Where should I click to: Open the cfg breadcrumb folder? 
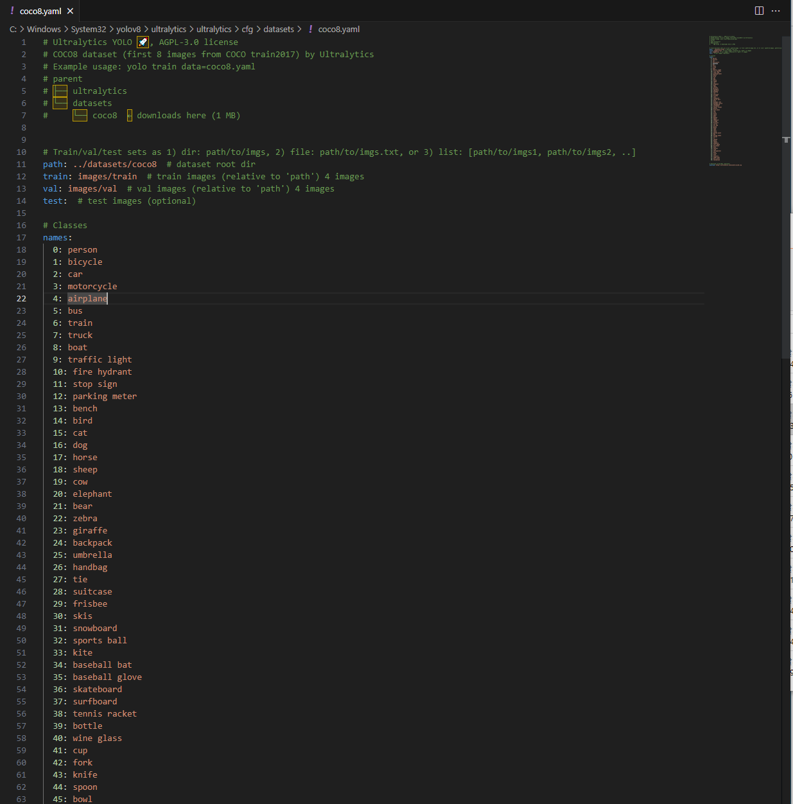(247, 30)
